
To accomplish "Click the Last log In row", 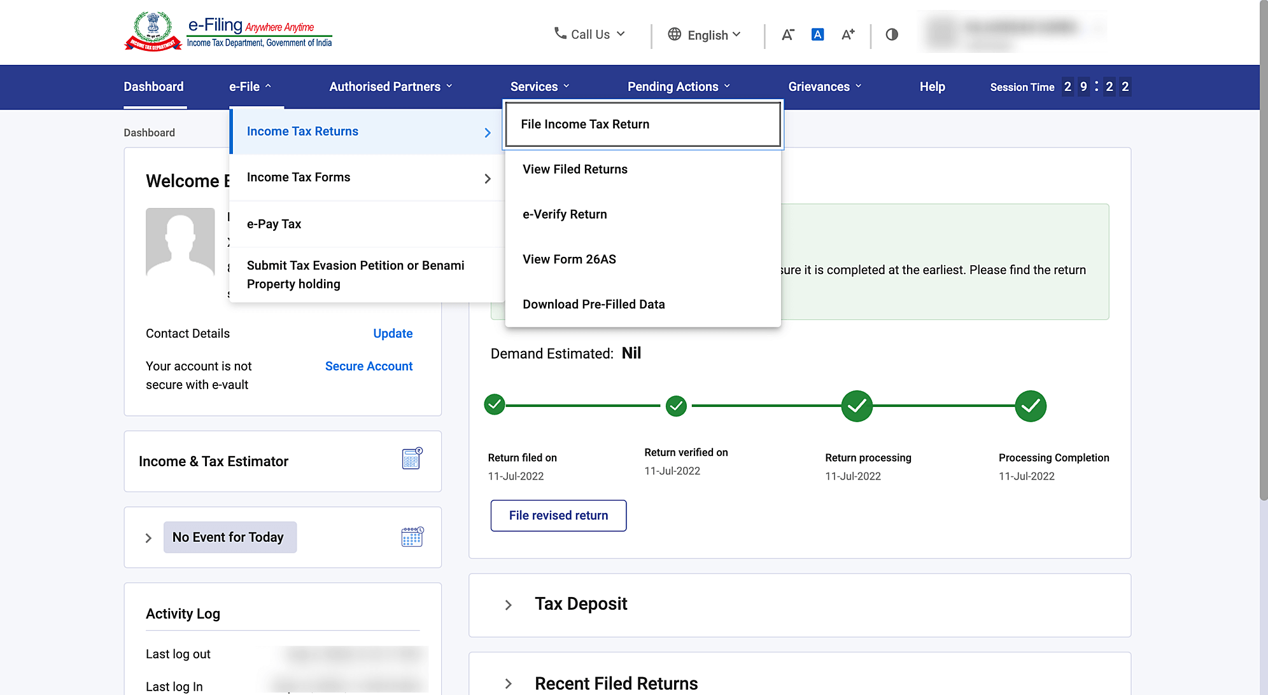I will click(283, 687).
